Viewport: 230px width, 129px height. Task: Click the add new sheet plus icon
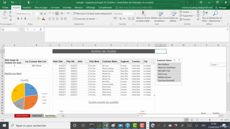point(63,116)
